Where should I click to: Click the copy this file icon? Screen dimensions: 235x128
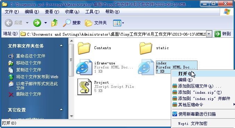tap(11, 70)
